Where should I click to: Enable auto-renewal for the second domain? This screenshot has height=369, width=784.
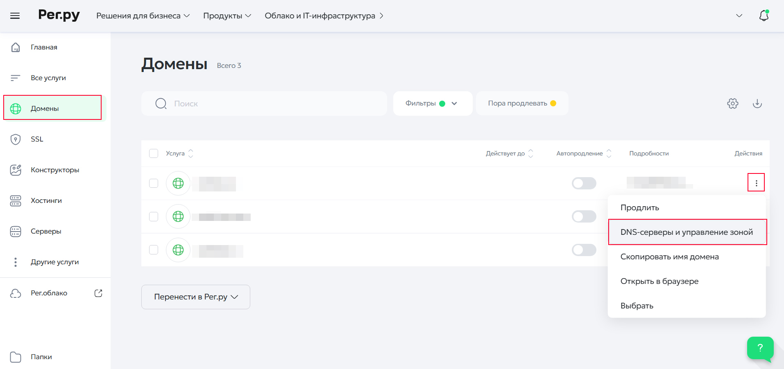pos(584,216)
